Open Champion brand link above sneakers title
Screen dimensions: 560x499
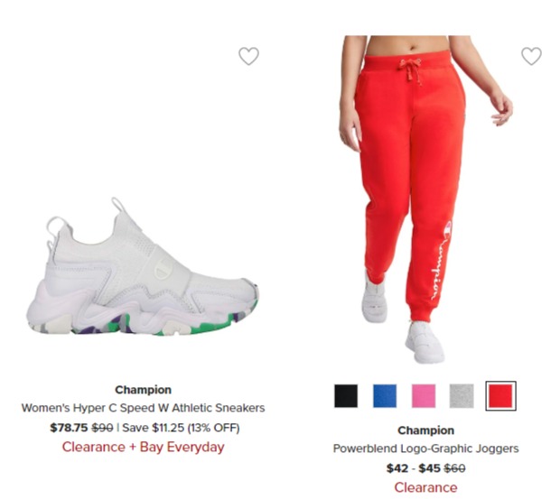[x=143, y=390]
